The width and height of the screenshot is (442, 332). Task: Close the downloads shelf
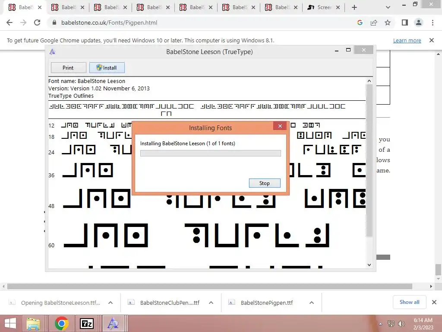(434, 302)
